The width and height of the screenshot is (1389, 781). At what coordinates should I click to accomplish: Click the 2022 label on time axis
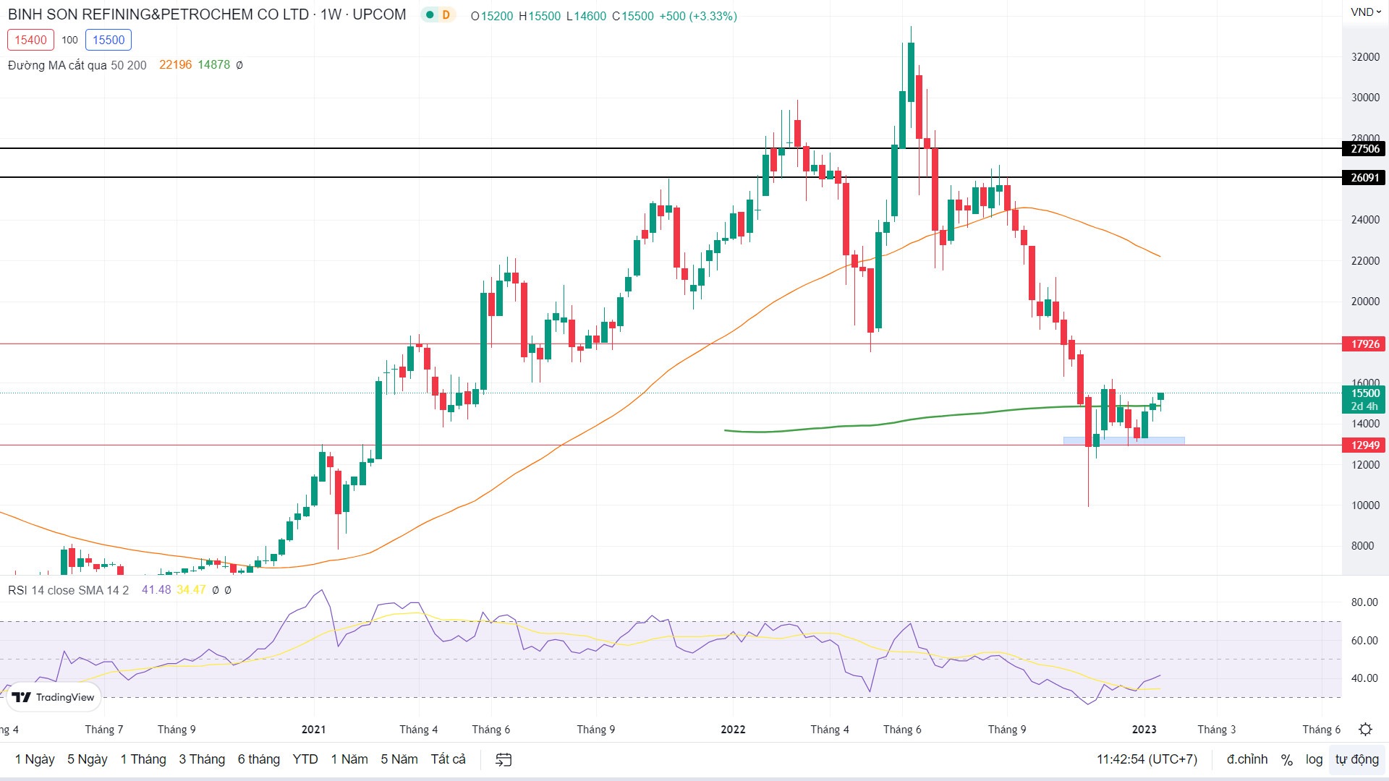point(733,729)
